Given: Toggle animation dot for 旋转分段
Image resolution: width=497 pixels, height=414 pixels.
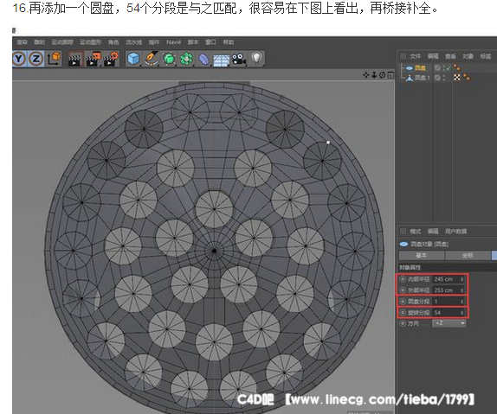Looking at the screenshot, I should [x=403, y=313].
